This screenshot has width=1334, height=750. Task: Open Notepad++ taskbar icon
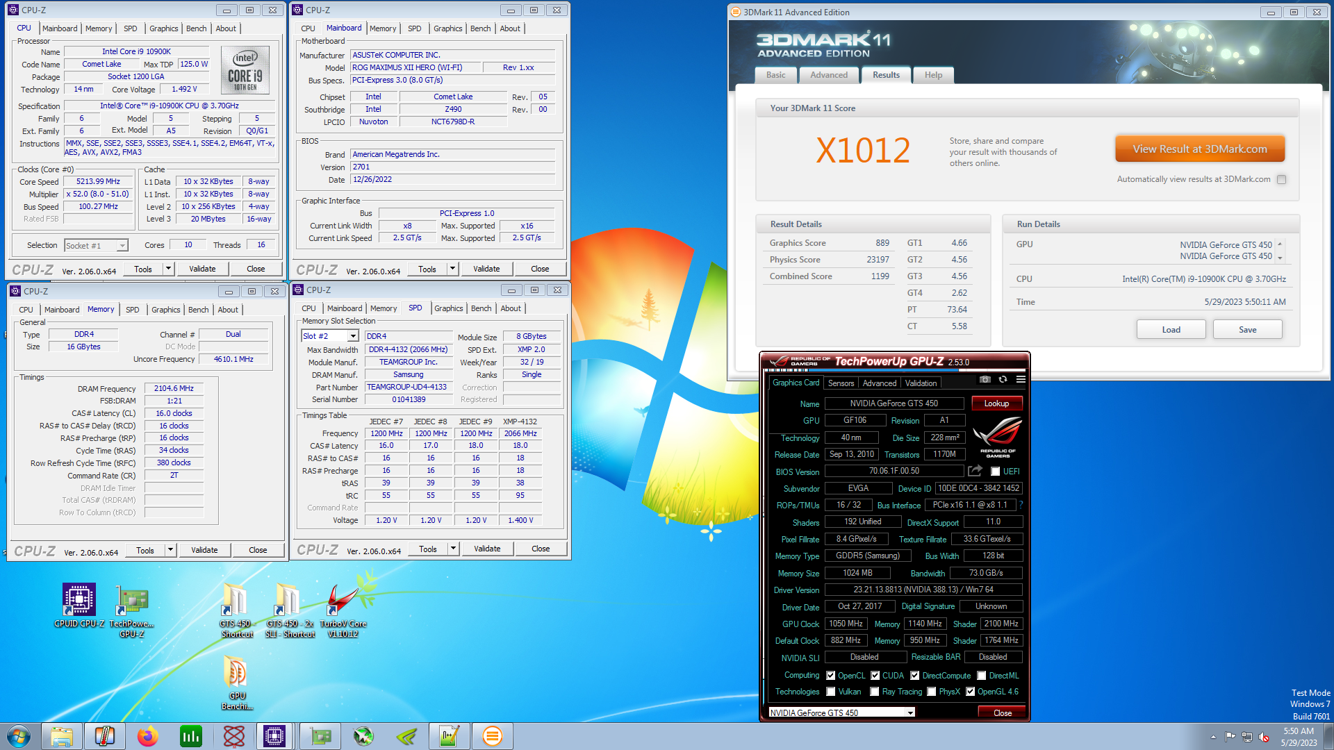click(449, 736)
